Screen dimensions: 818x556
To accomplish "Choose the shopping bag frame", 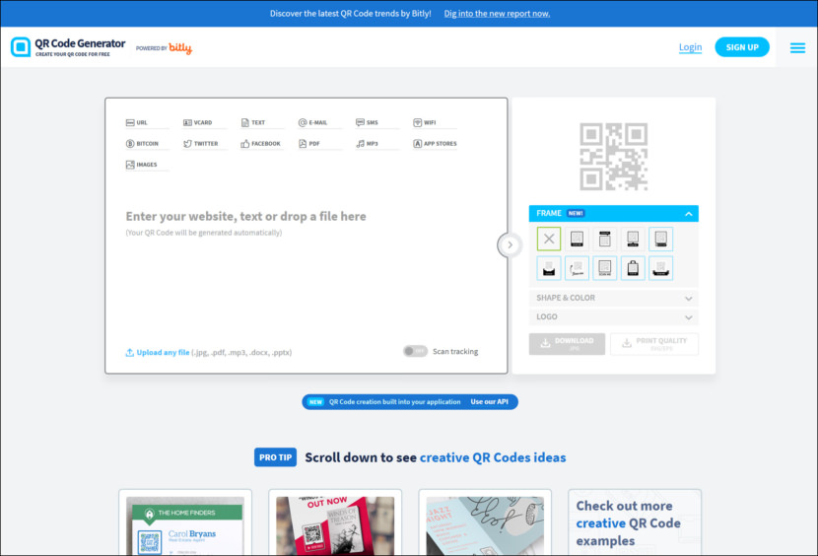I will point(633,268).
